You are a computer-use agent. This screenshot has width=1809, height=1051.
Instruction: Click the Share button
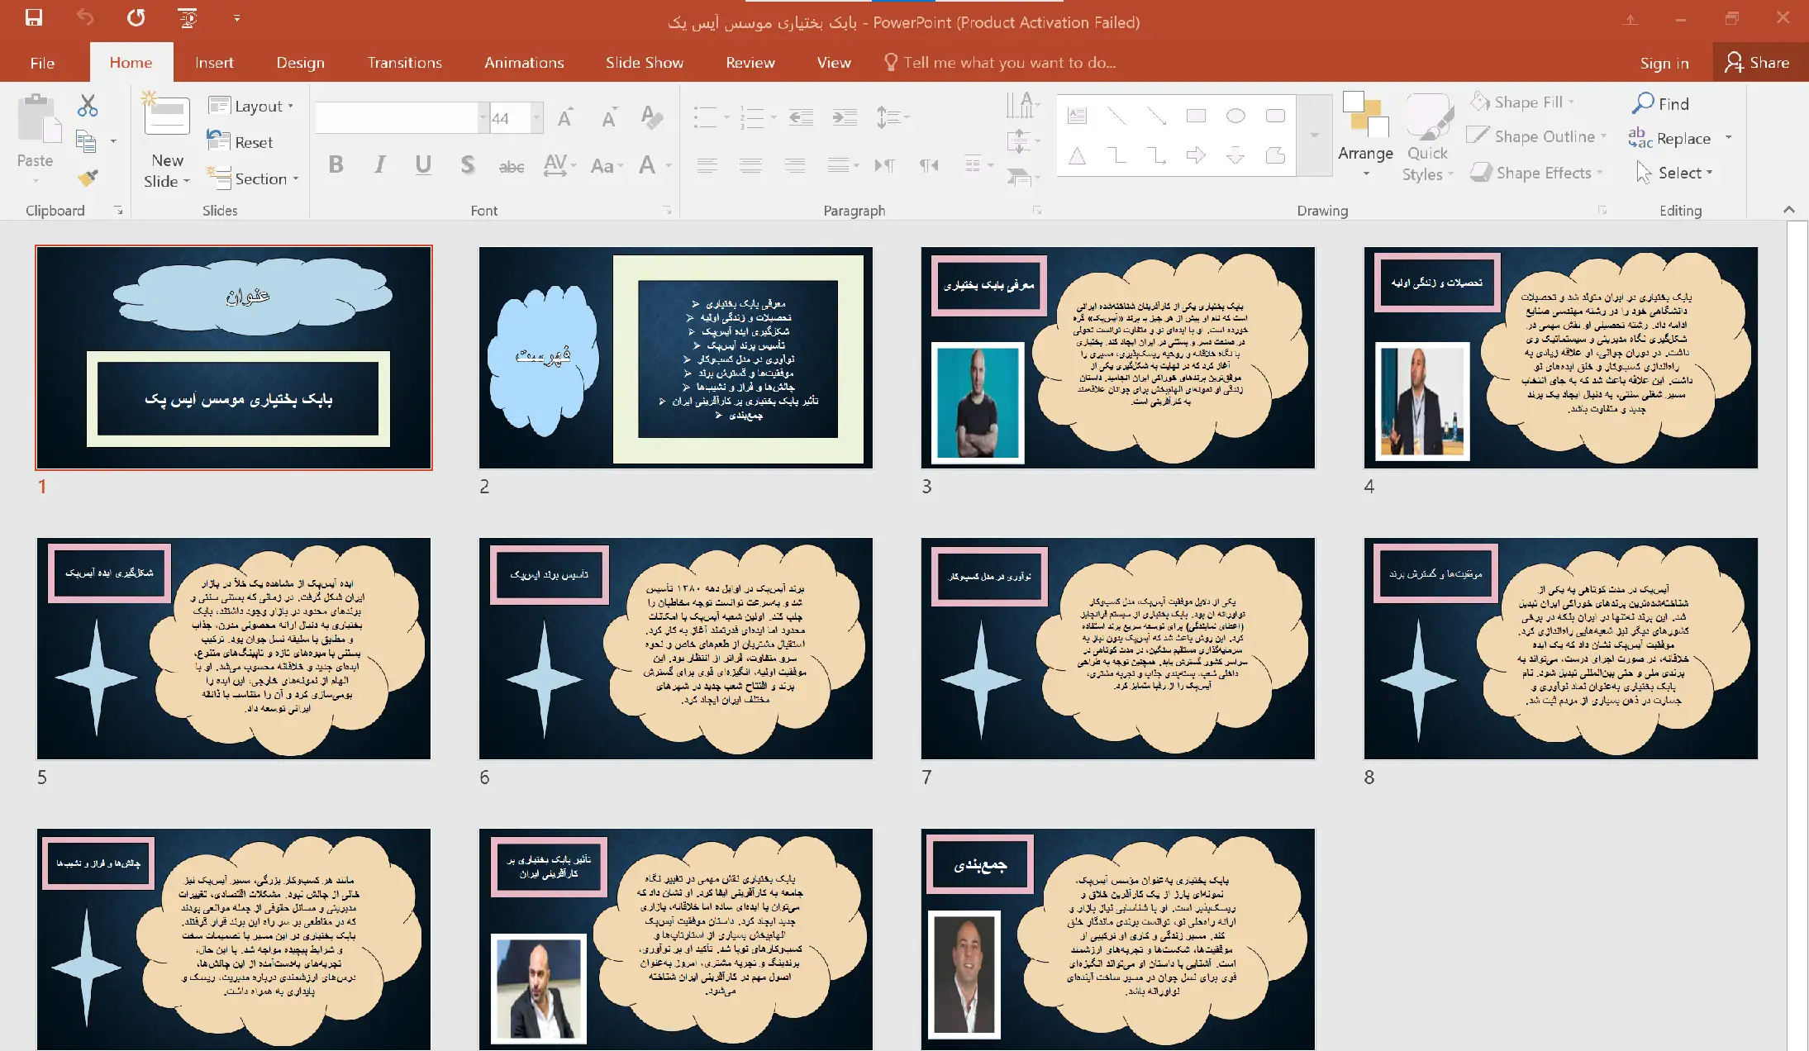pos(1758,63)
